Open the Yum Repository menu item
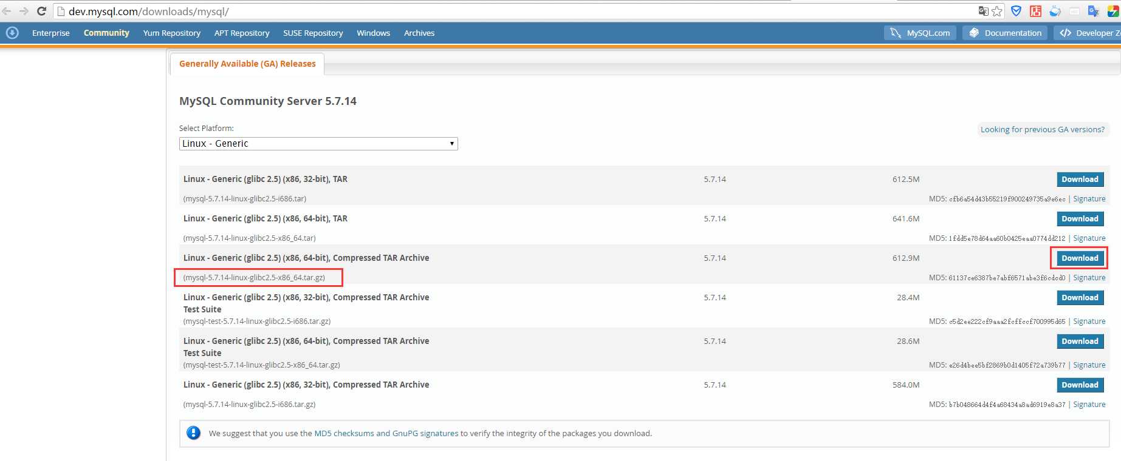This screenshot has width=1121, height=461. [172, 33]
